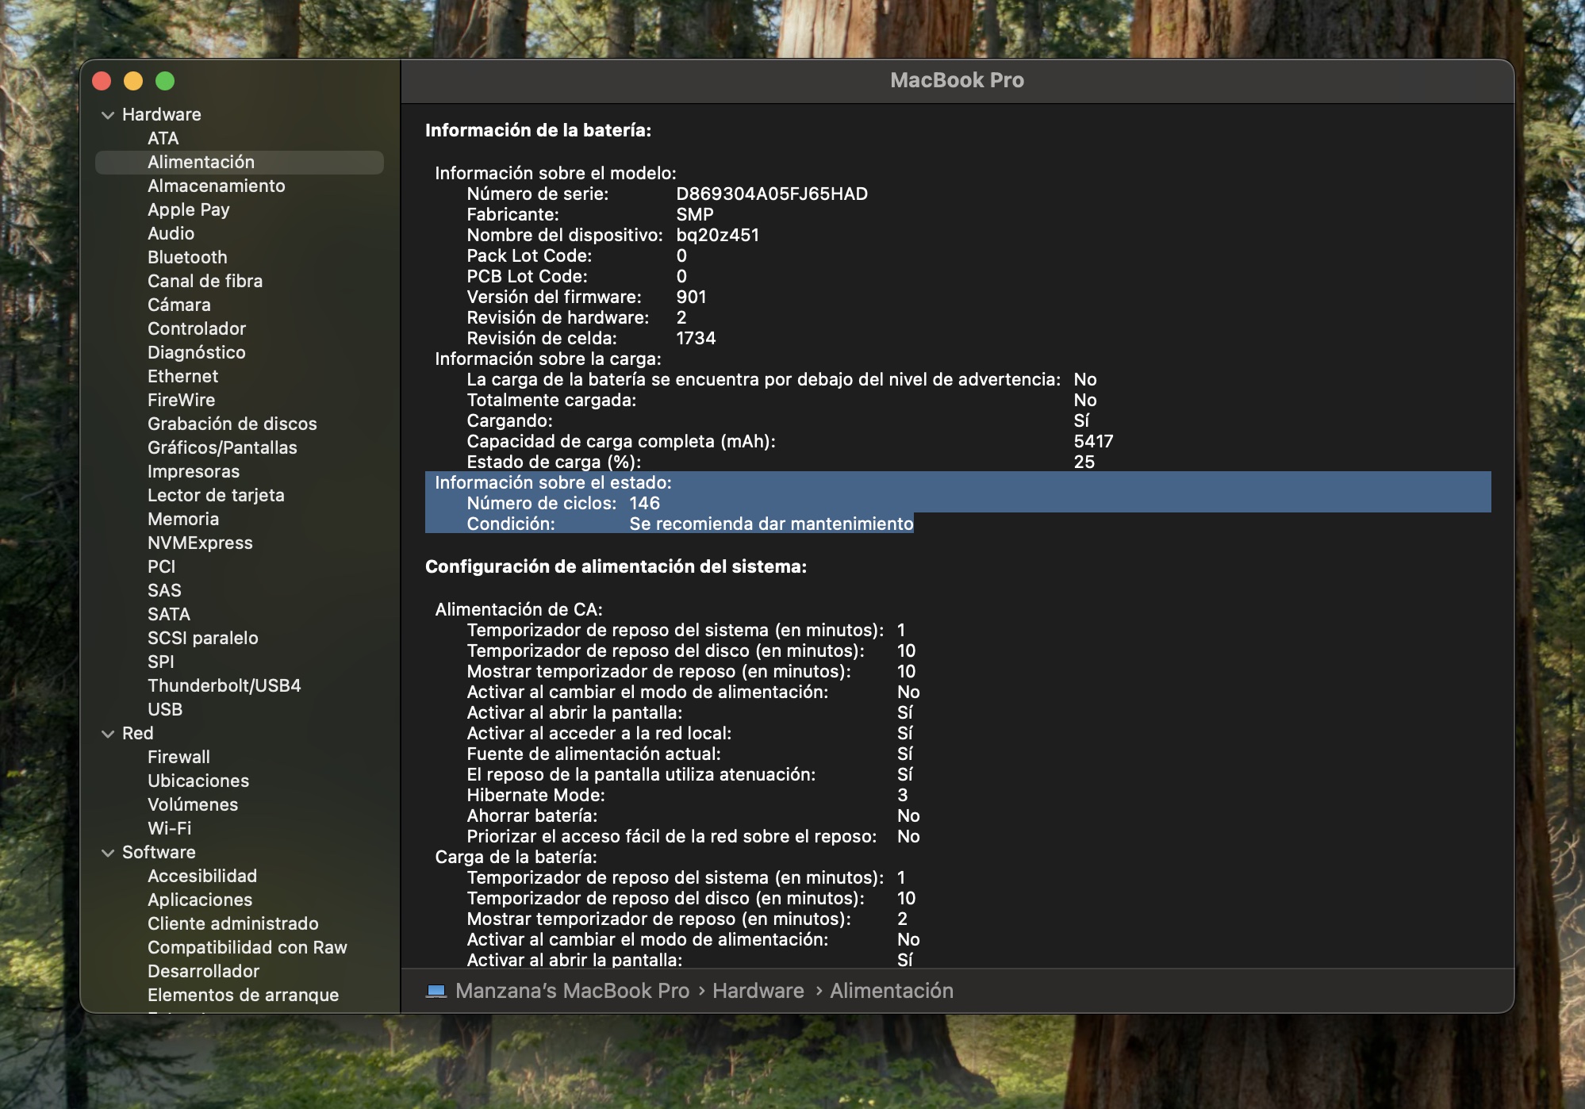Viewport: 1585px width, 1109px height.
Task: Collapse the Software section chevron
Action: coord(108,853)
